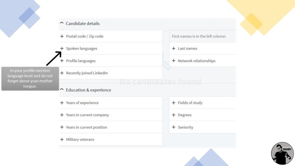Viewport: 295px width, 166px height.
Task: Click the ZASOBY avatar logo
Action: (282, 153)
